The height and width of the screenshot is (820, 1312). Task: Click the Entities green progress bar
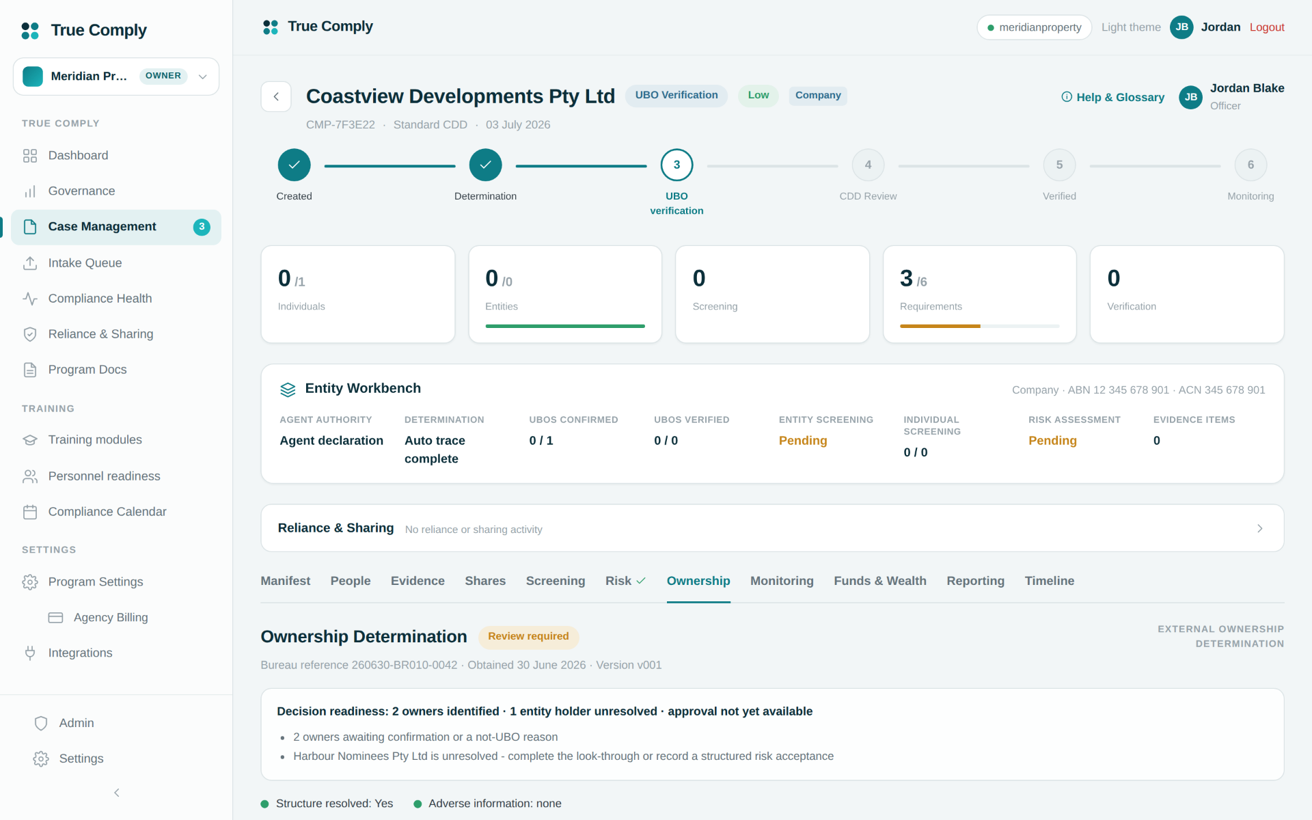(x=565, y=326)
